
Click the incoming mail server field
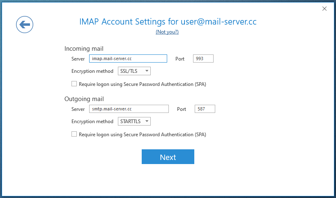tap(128, 59)
